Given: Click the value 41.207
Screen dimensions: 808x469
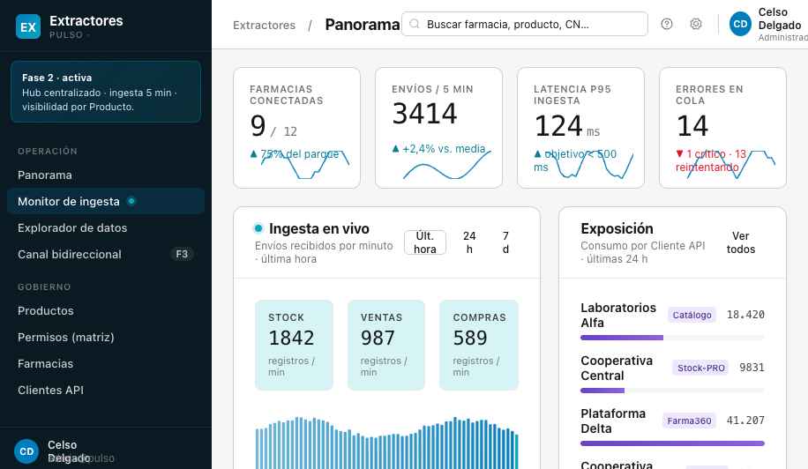Looking at the screenshot, I should pyautogui.click(x=745, y=421).
